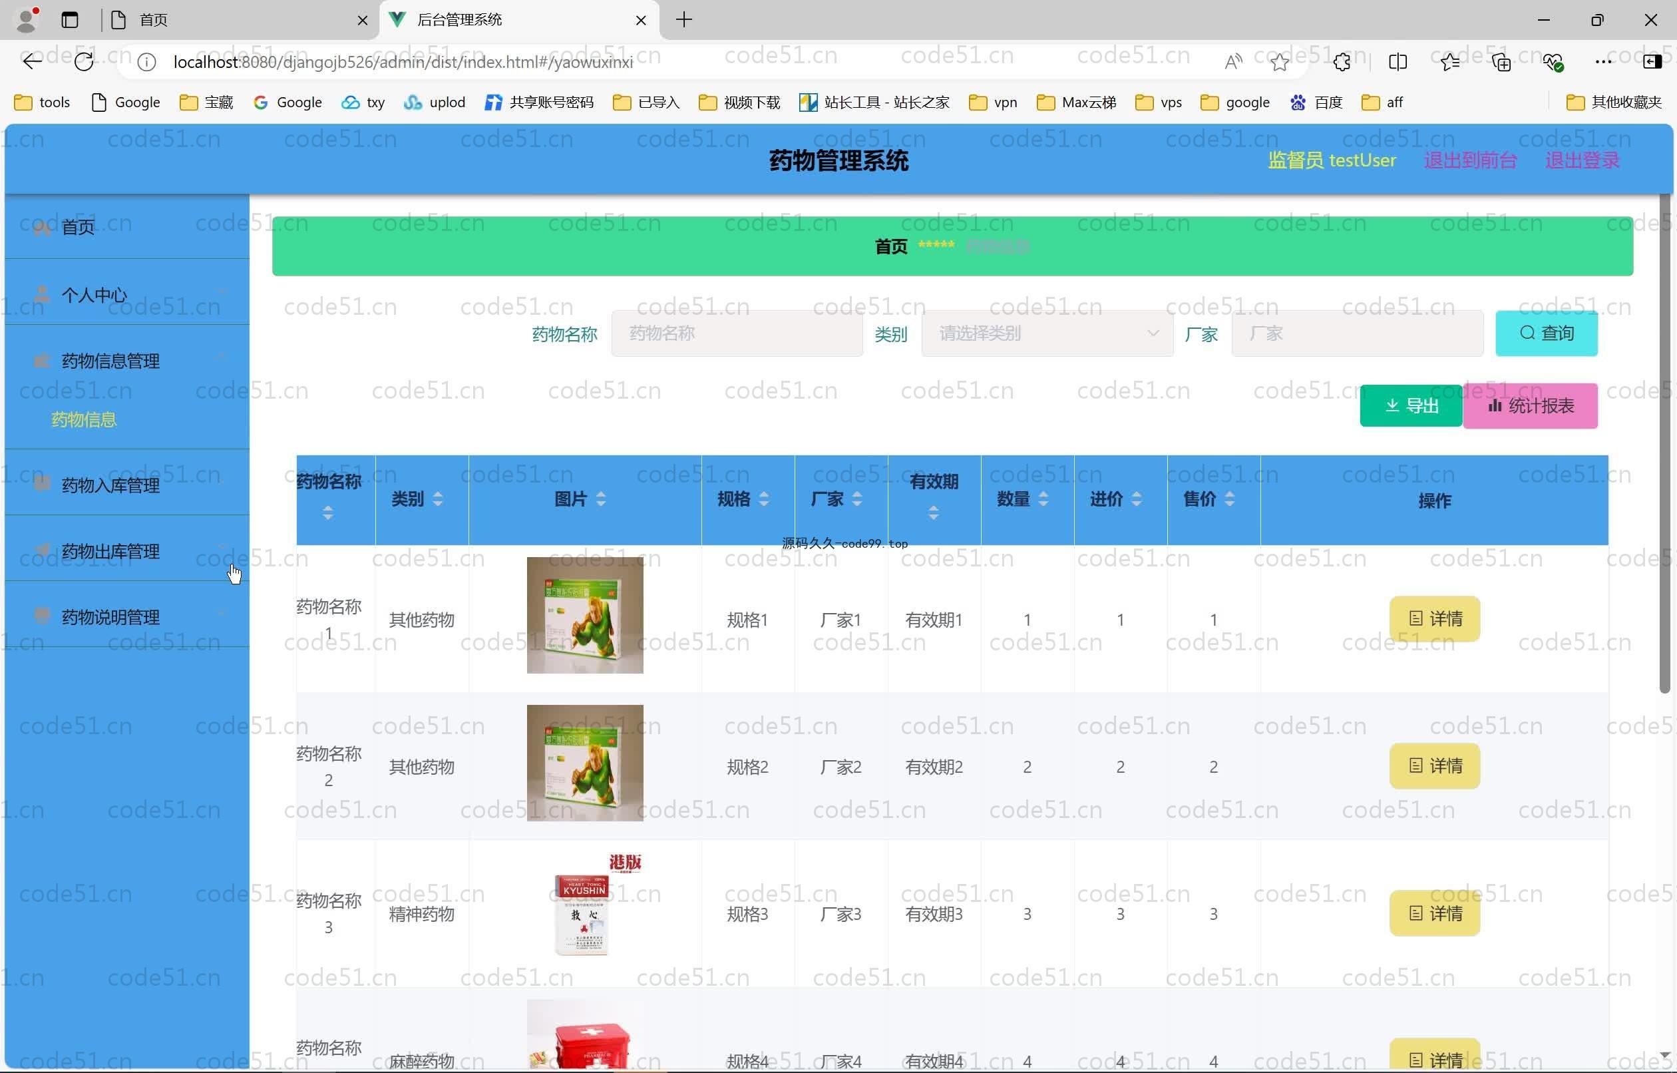The height and width of the screenshot is (1073, 1677).
Task: Click the browser profile avatar
Action: tap(27, 19)
